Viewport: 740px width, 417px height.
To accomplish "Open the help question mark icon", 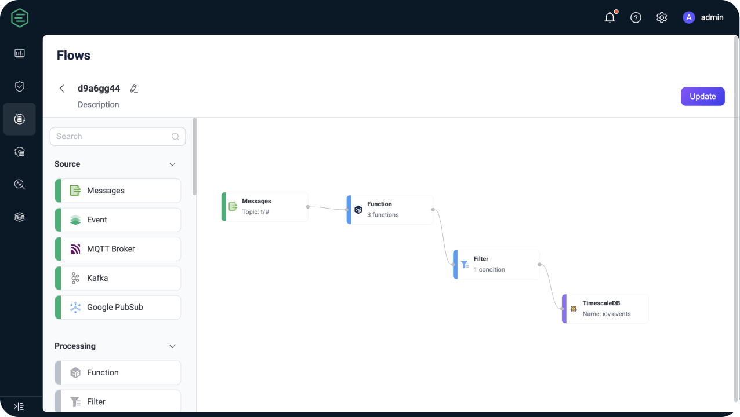I will pyautogui.click(x=636, y=17).
